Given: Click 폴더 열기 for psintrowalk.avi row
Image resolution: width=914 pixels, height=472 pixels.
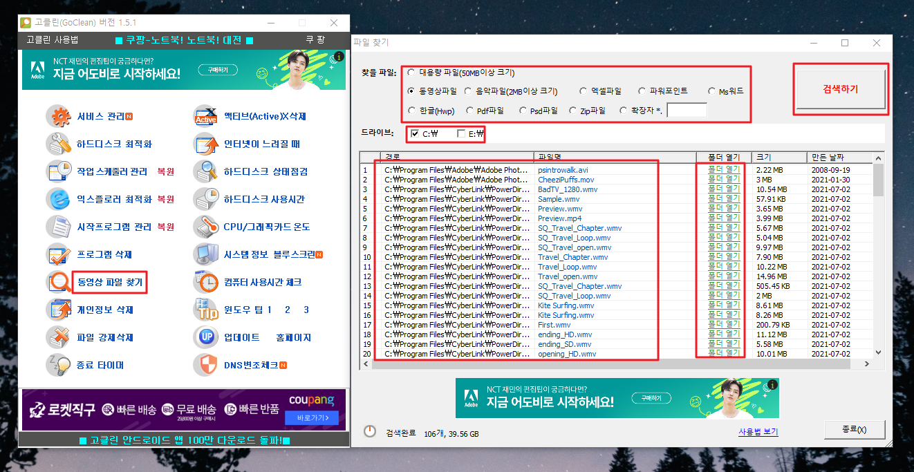Looking at the screenshot, I should point(723,169).
